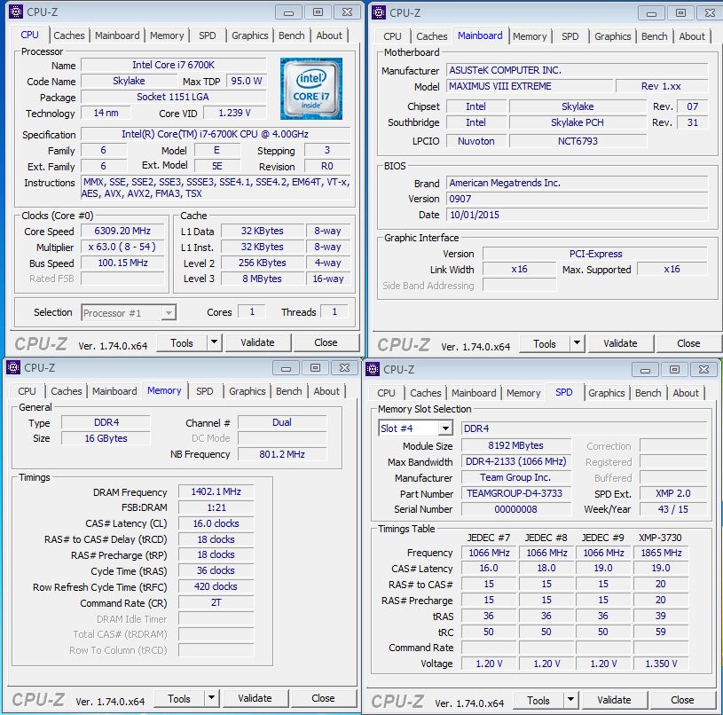
Task: Expand the Tools arrow in the CPU window
Action: tap(214, 342)
